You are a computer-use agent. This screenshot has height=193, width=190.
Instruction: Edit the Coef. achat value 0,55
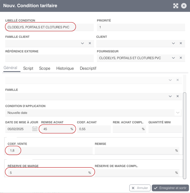[x=94, y=129]
